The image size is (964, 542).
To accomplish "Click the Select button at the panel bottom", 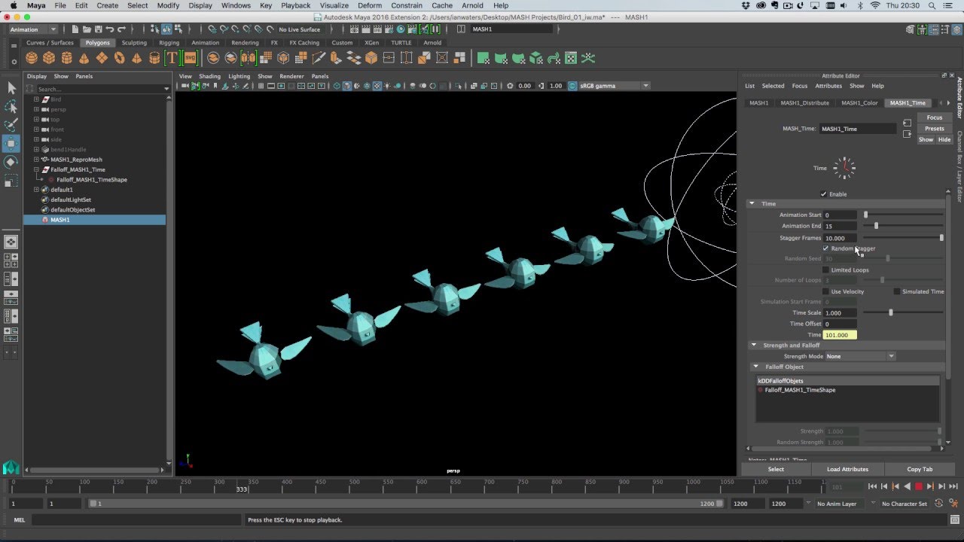I will (x=776, y=469).
